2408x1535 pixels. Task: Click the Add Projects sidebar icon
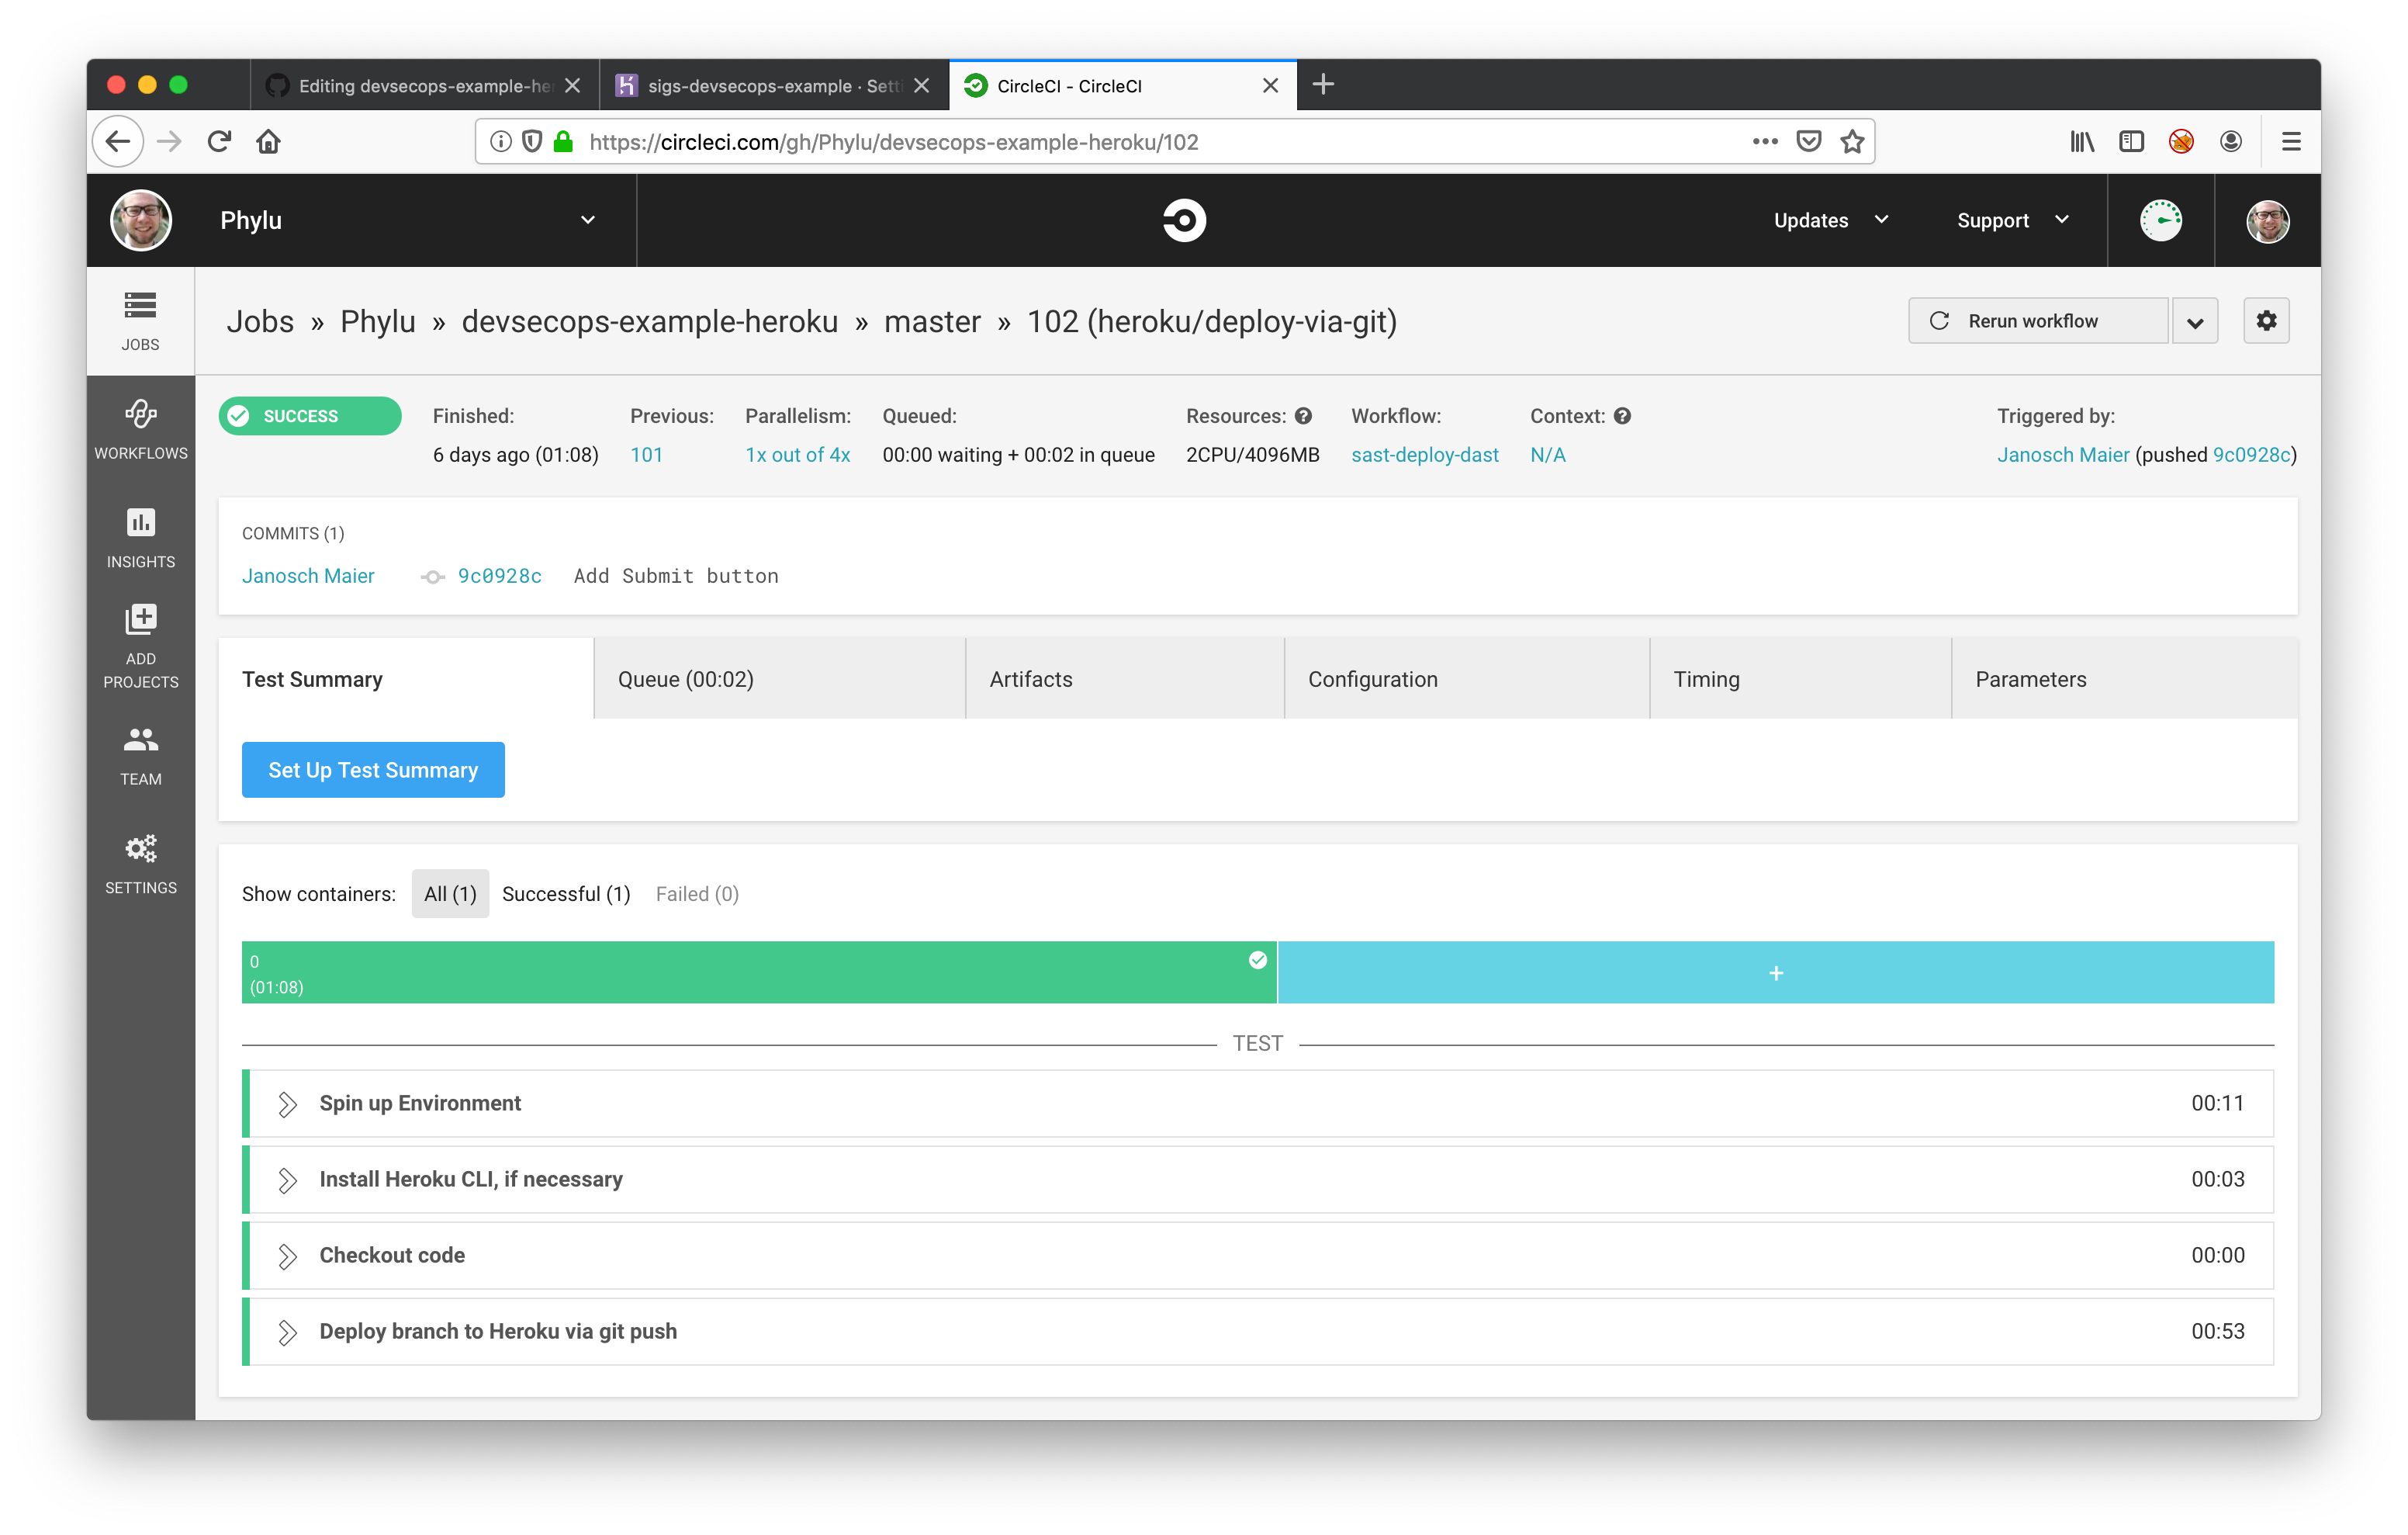coord(141,646)
